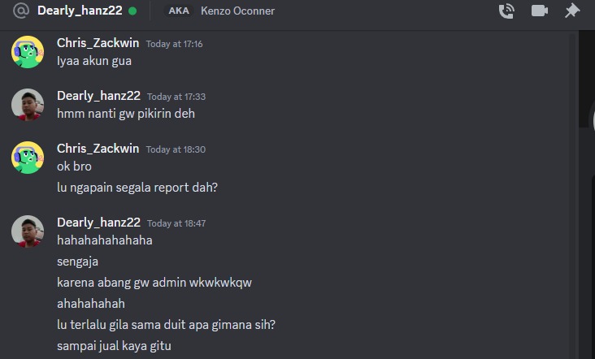
Task: Open Chris_Zackwin's profile from the 17:16 username
Action: pyautogui.click(x=98, y=43)
